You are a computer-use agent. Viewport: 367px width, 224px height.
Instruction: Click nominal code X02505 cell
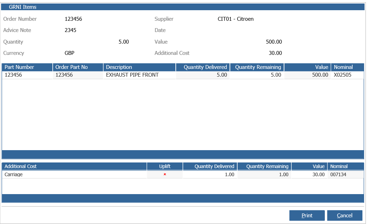pyautogui.click(x=347, y=75)
